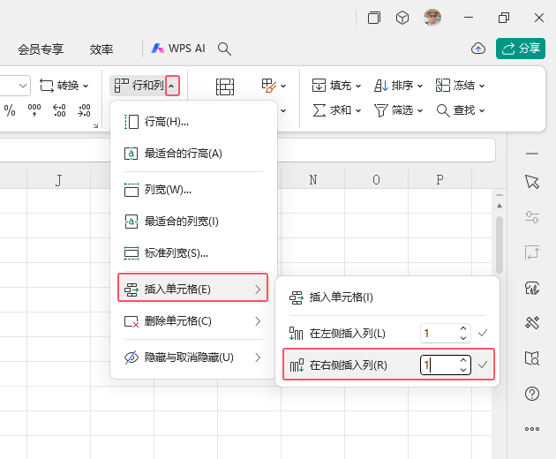This screenshot has height=459, width=556.
Task: Click 在左侧插入列(L) option
Action: click(x=347, y=333)
